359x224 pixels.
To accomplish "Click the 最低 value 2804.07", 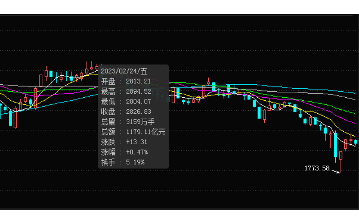I will (138, 101).
